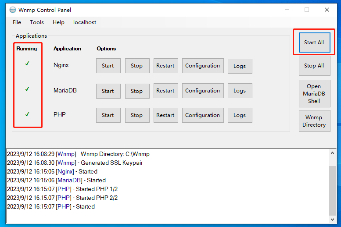
Task: Open Nginx Configuration
Action: tap(203, 66)
